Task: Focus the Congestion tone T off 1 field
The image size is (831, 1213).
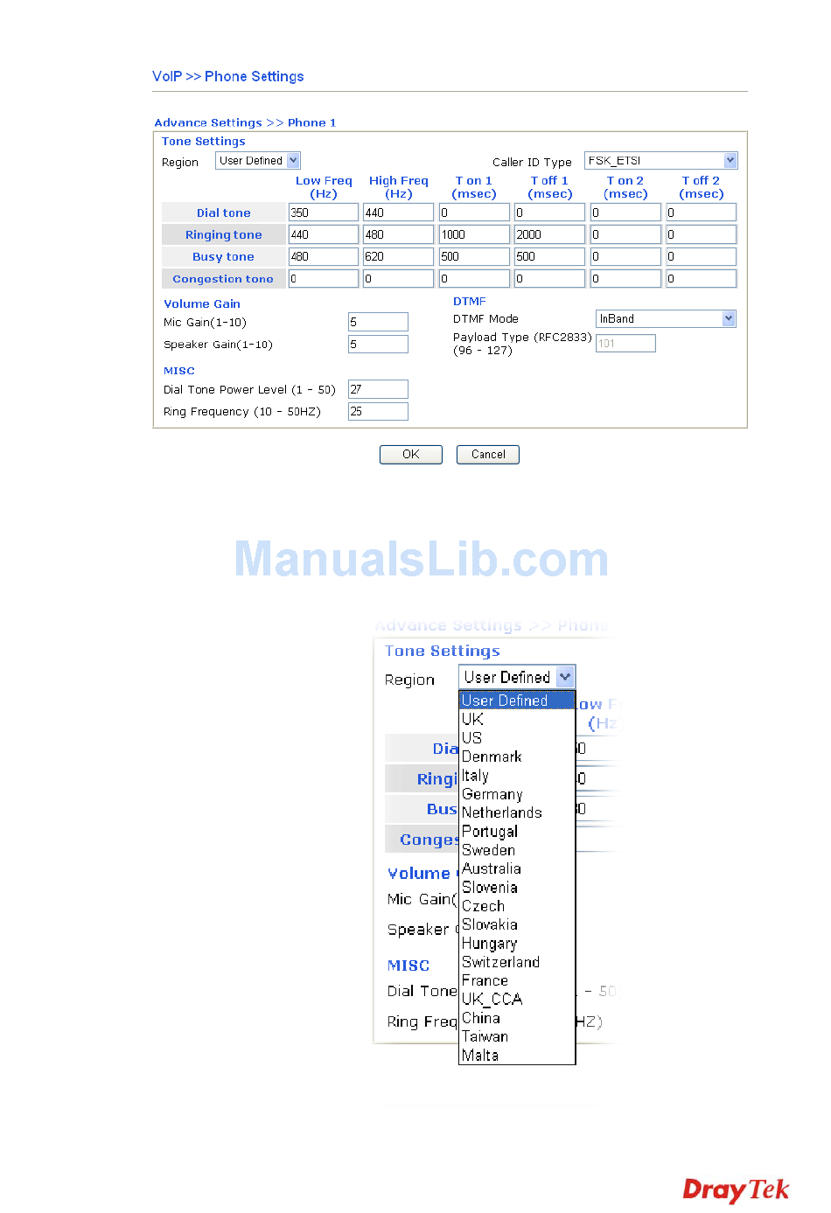Action: (550, 279)
